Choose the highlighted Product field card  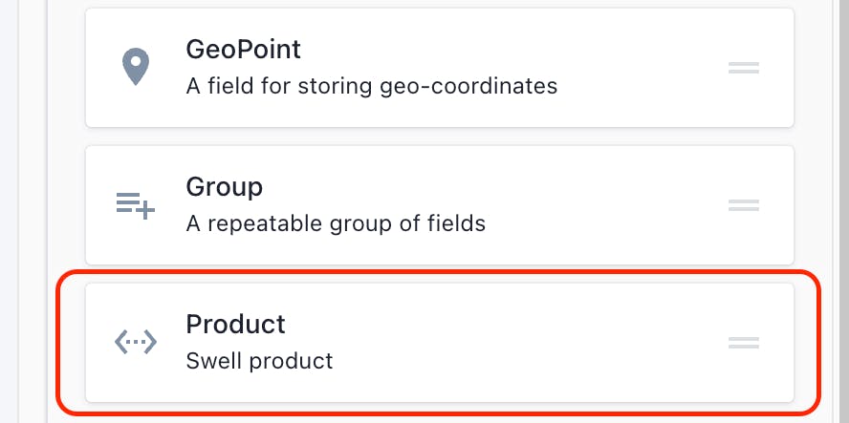click(440, 343)
